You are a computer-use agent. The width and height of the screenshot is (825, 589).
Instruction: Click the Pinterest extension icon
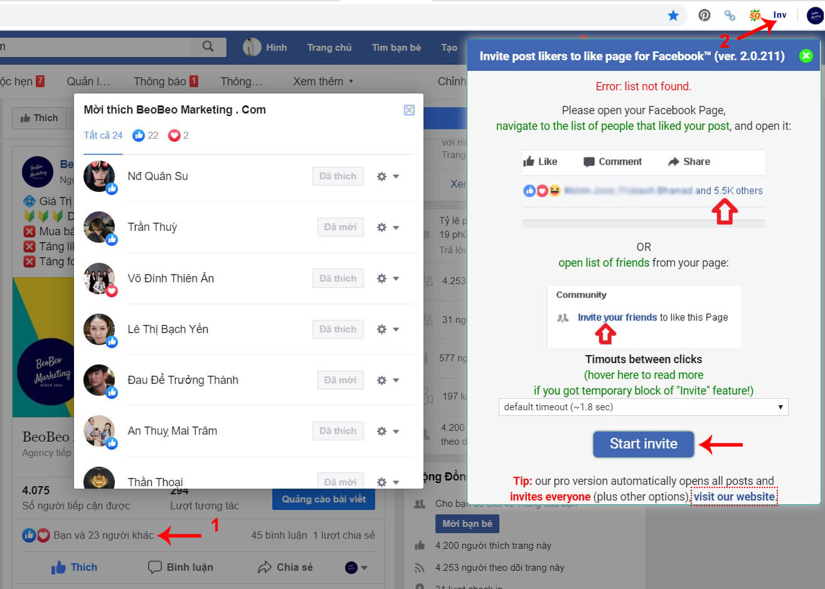(704, 15)
